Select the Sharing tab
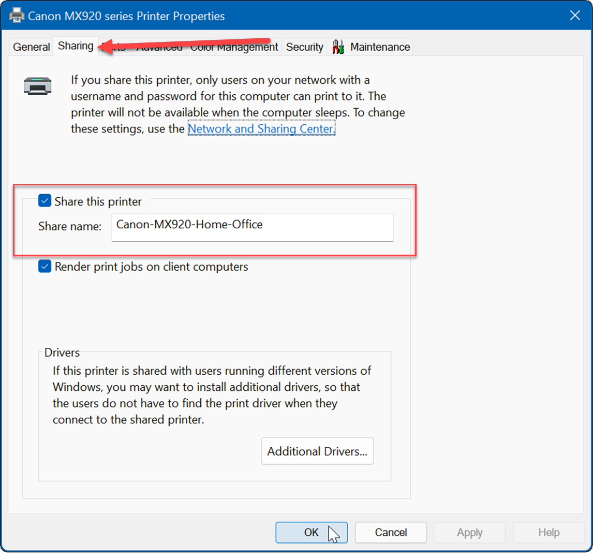The image size is (593, 557). pos(76,46)
